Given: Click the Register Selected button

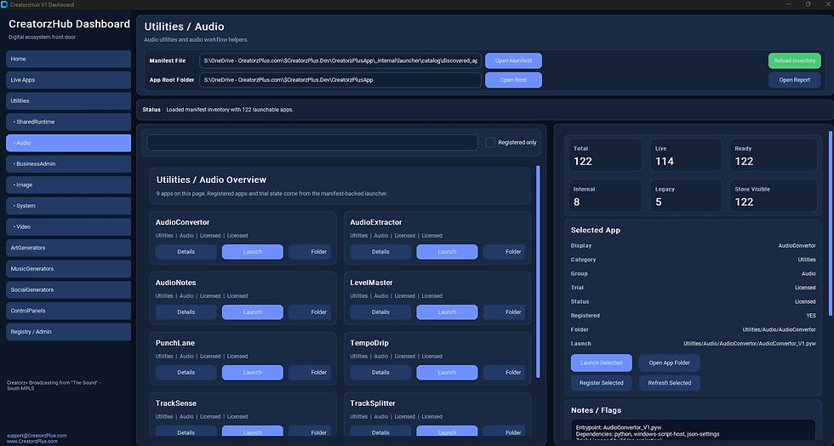Looking at the screenshot, I should tap(601, 383).
